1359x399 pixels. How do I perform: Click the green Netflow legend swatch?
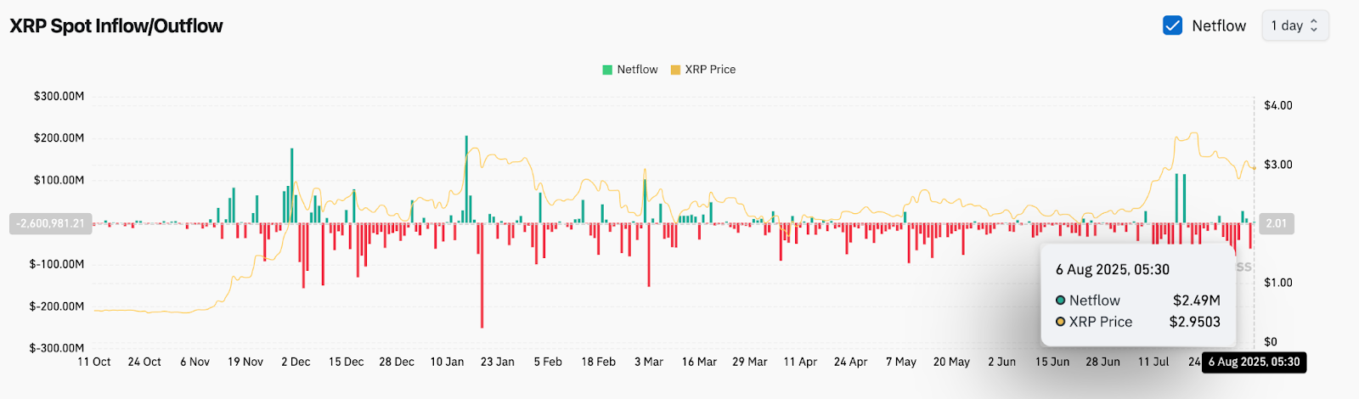point(607,70)
